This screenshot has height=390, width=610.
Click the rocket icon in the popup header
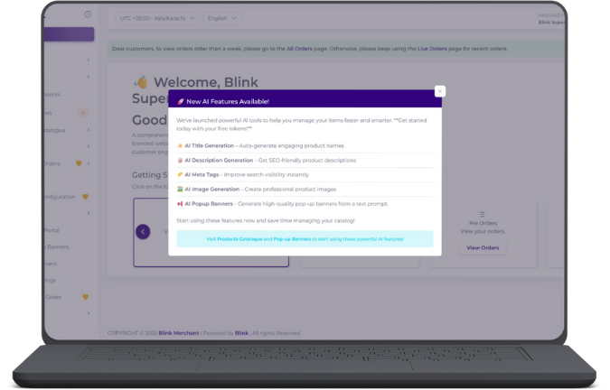coord(181,101)
